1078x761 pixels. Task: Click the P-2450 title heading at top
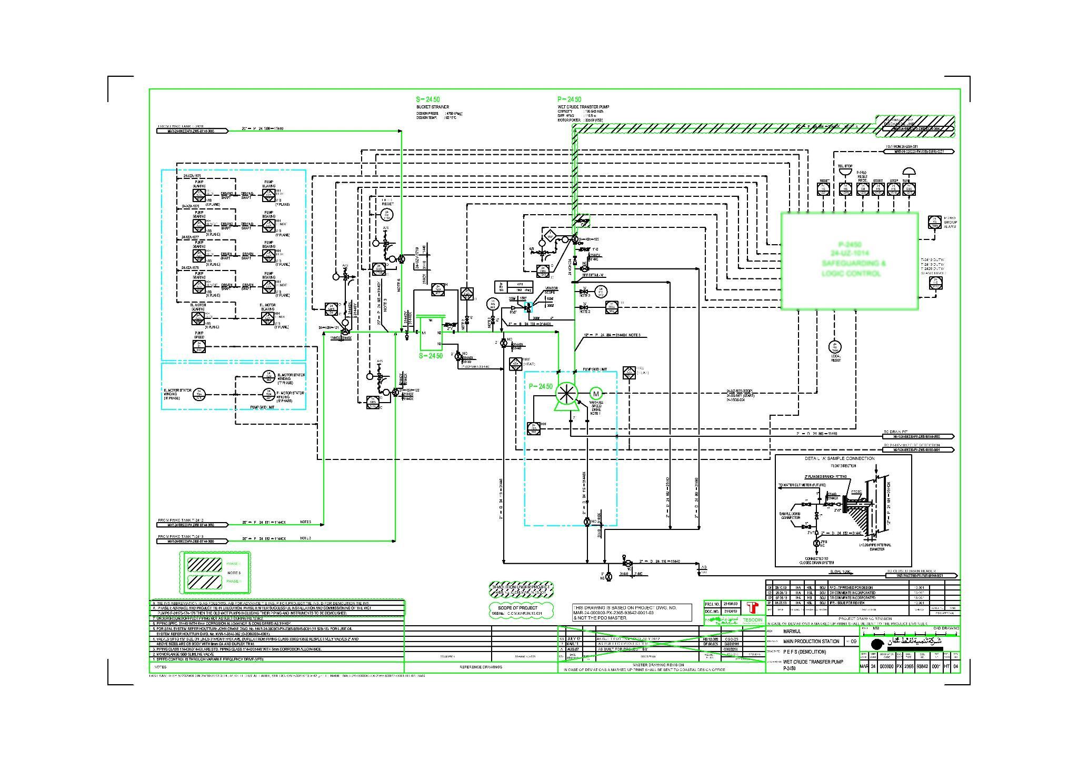570,99
